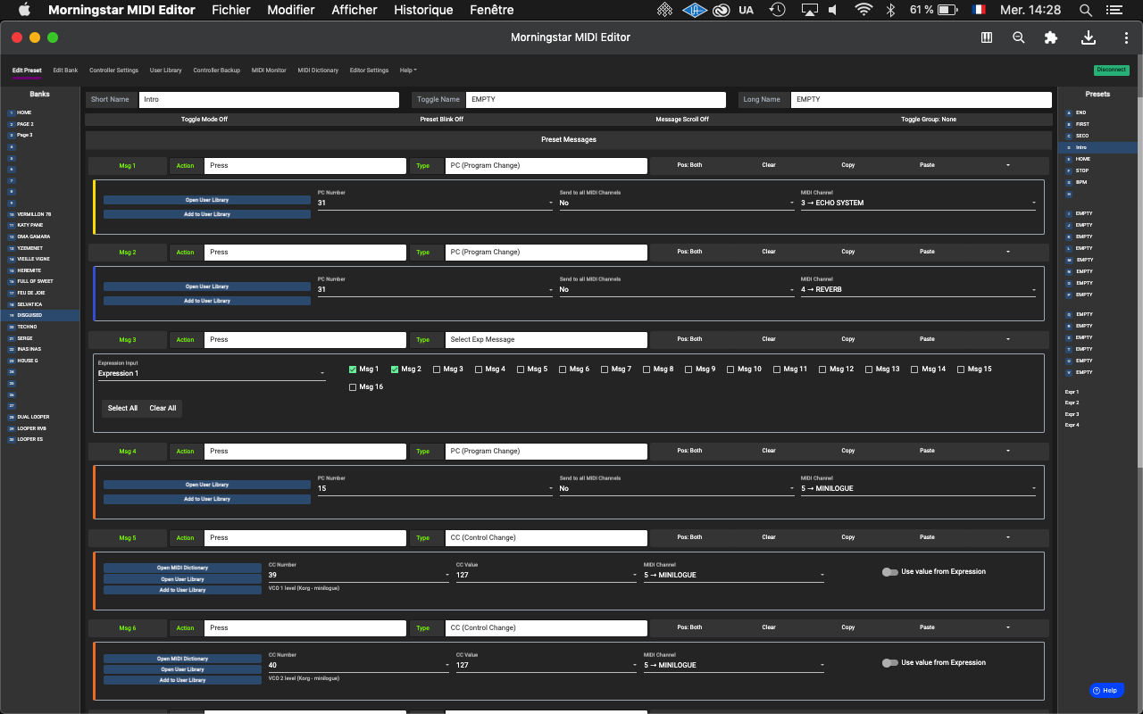Viewport: 1143px width, 714px height.
Task: Open the Help dropdown in navigation bar
Action: click(x=408, y=71)
